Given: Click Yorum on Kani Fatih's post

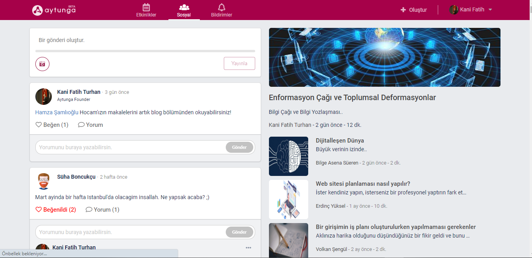Looking at the screenshot, I should [x=90, y=125].
